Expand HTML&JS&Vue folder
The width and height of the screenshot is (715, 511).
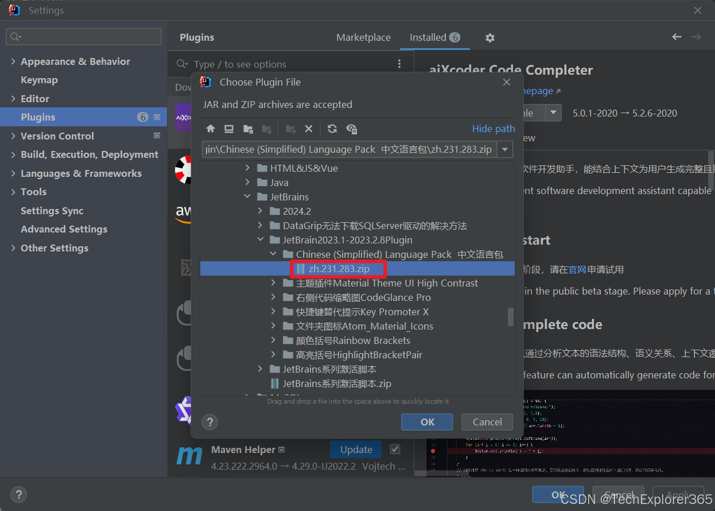pos(247,168)
